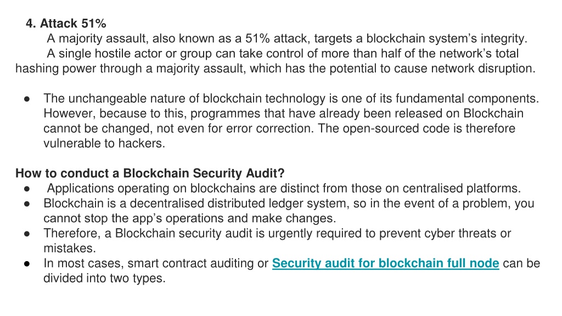
Task: Click the bullet before 'In most cases'
Action: point(27,264)
